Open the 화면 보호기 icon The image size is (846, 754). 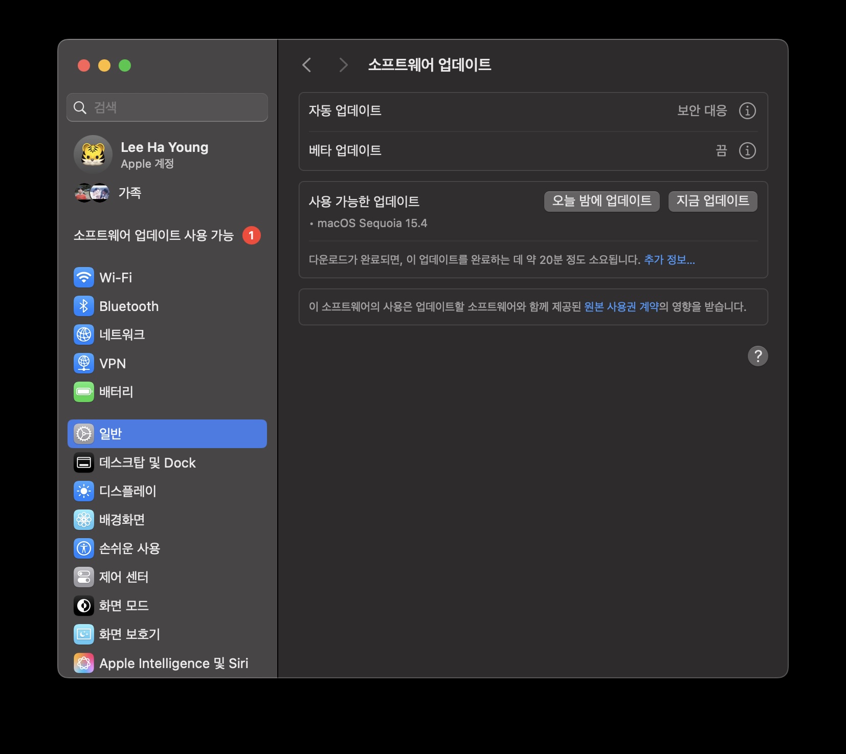coord(84,634)
